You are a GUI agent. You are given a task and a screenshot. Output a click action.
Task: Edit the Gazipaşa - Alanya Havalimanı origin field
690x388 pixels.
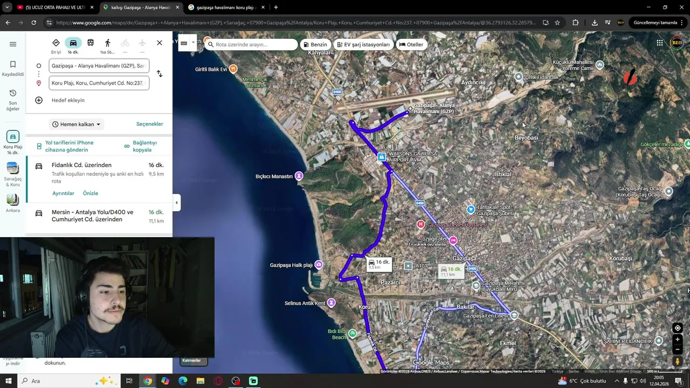point(99,66)
